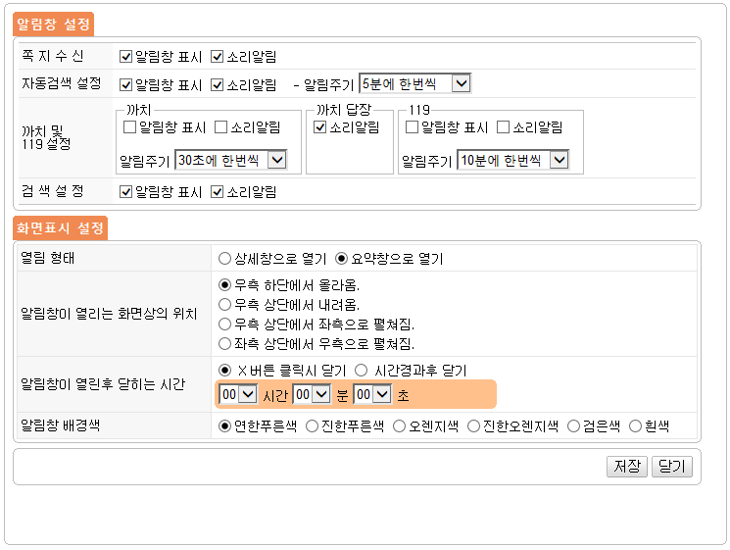Screen dimensions: 730x550
Task: Select 검은색 as 알림창 배경색
Action: pyautogui.click(x=574, y=425)
